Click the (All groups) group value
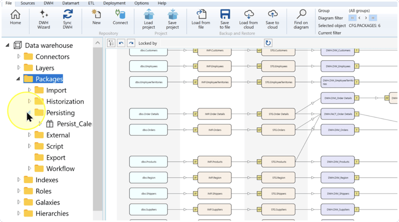399x222 pixels. [x=359, y=10]
